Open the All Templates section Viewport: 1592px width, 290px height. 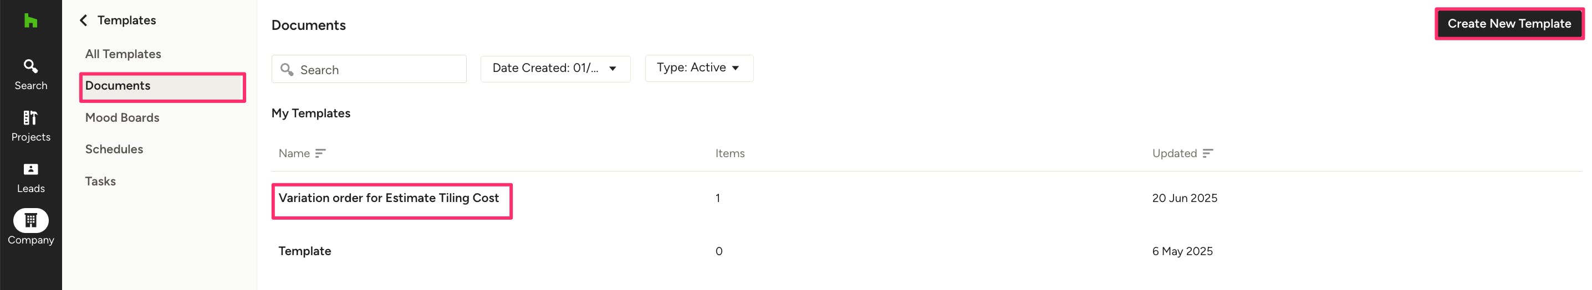coord(123,54)
